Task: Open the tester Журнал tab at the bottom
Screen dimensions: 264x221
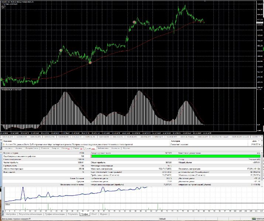Action: tap(103, 214)
